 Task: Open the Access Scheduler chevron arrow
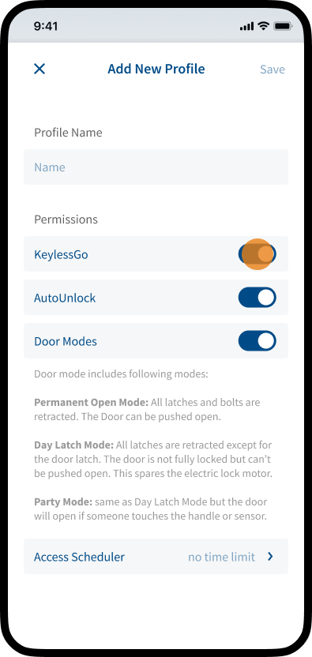[270, 557]
